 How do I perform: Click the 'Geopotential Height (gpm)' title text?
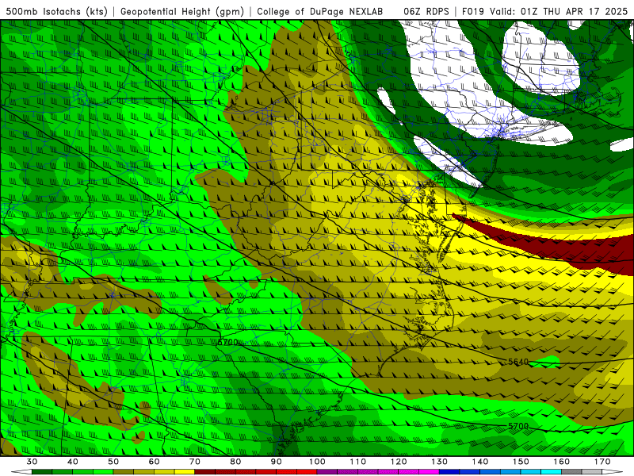(x=182, y=11)
